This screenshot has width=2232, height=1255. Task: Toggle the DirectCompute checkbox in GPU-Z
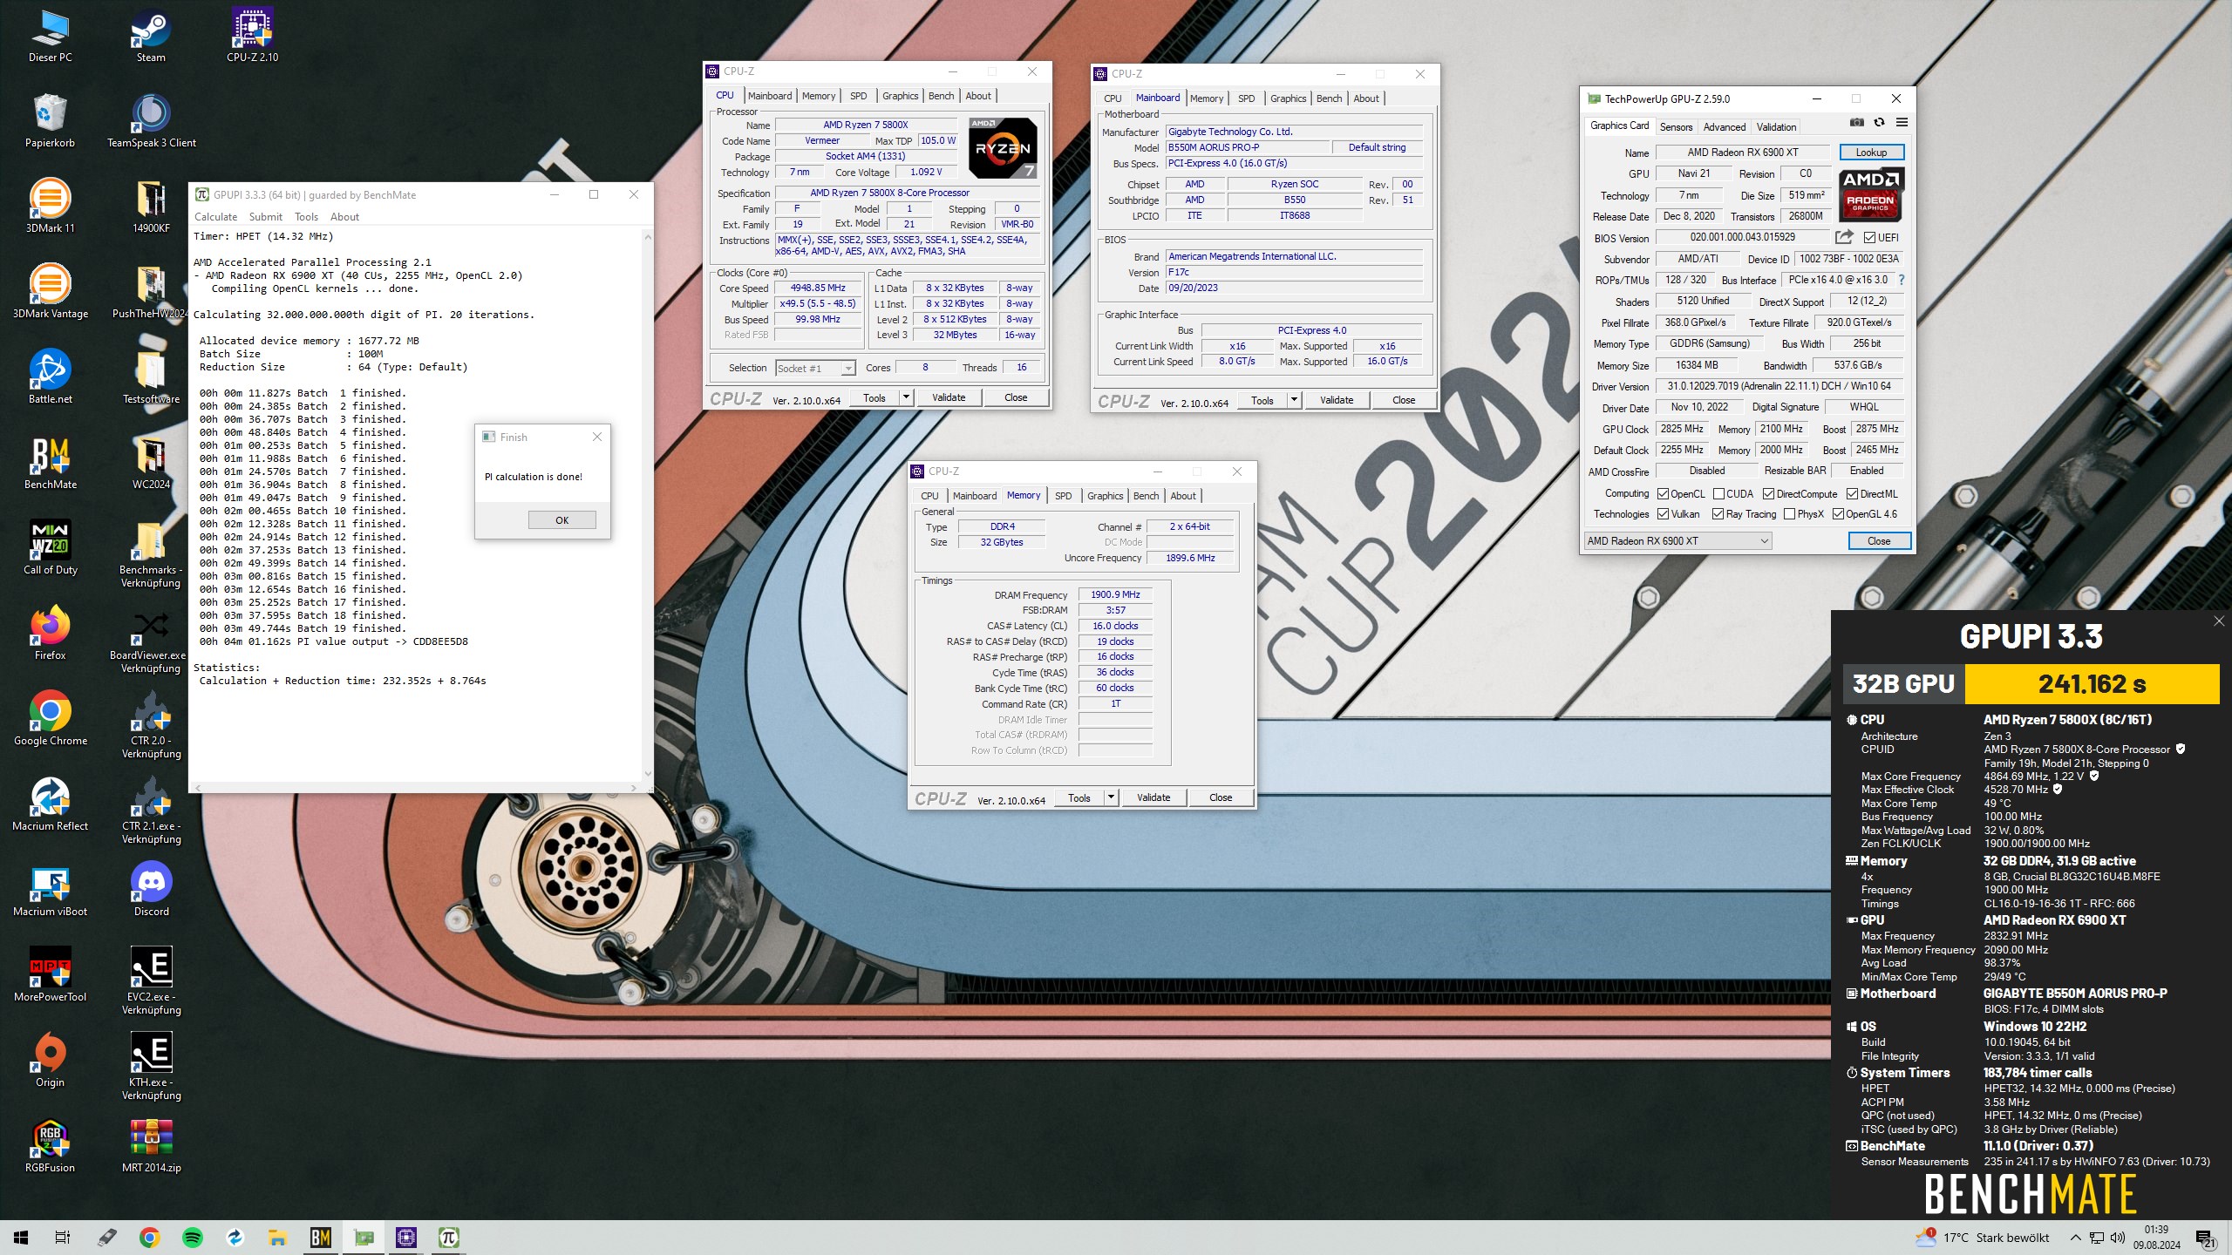[1768, 494]
